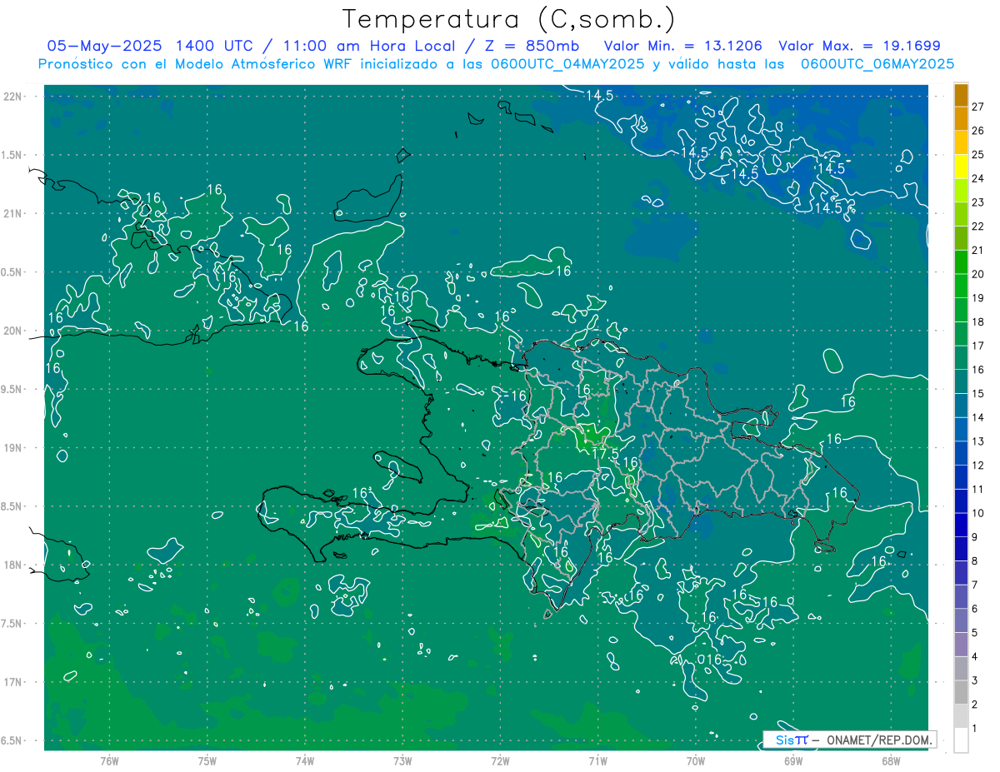
Task: Click the '9.5N' latitude axis label
Action: (x=12, y=390)
